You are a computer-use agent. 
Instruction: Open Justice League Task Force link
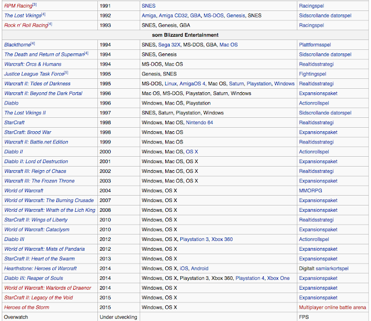click(x=34, y=74)
